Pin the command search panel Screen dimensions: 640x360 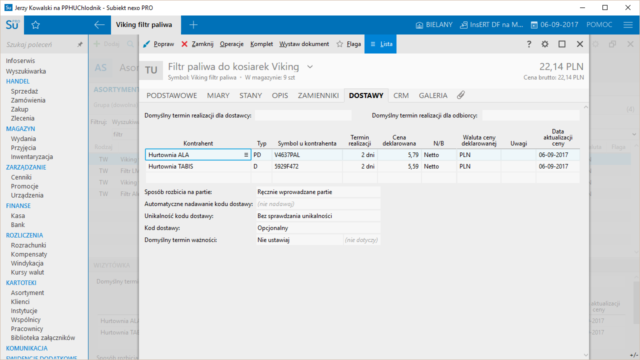[80, 44]
